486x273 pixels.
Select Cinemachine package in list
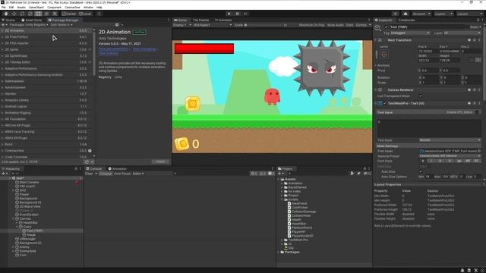46,151
